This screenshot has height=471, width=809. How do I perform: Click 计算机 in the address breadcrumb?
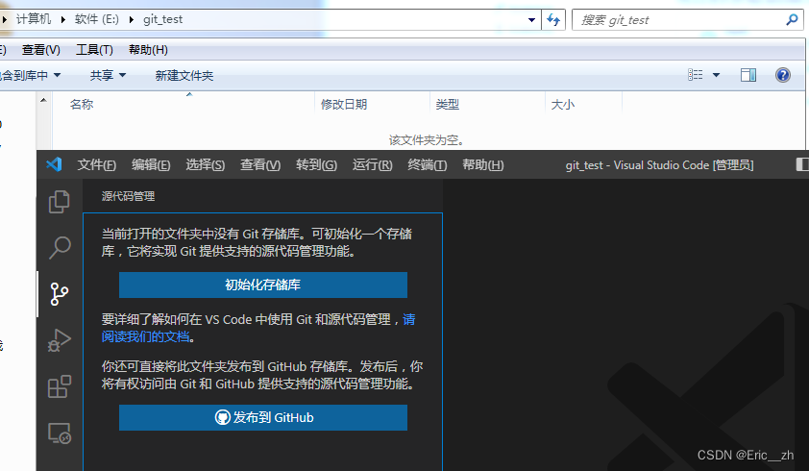34,19
